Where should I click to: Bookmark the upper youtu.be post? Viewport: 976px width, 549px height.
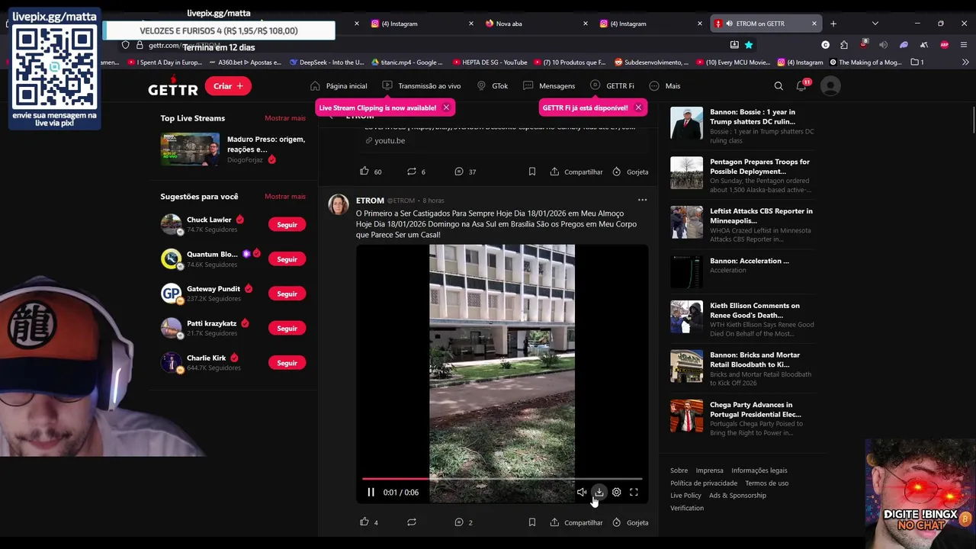tap(532, 172)
